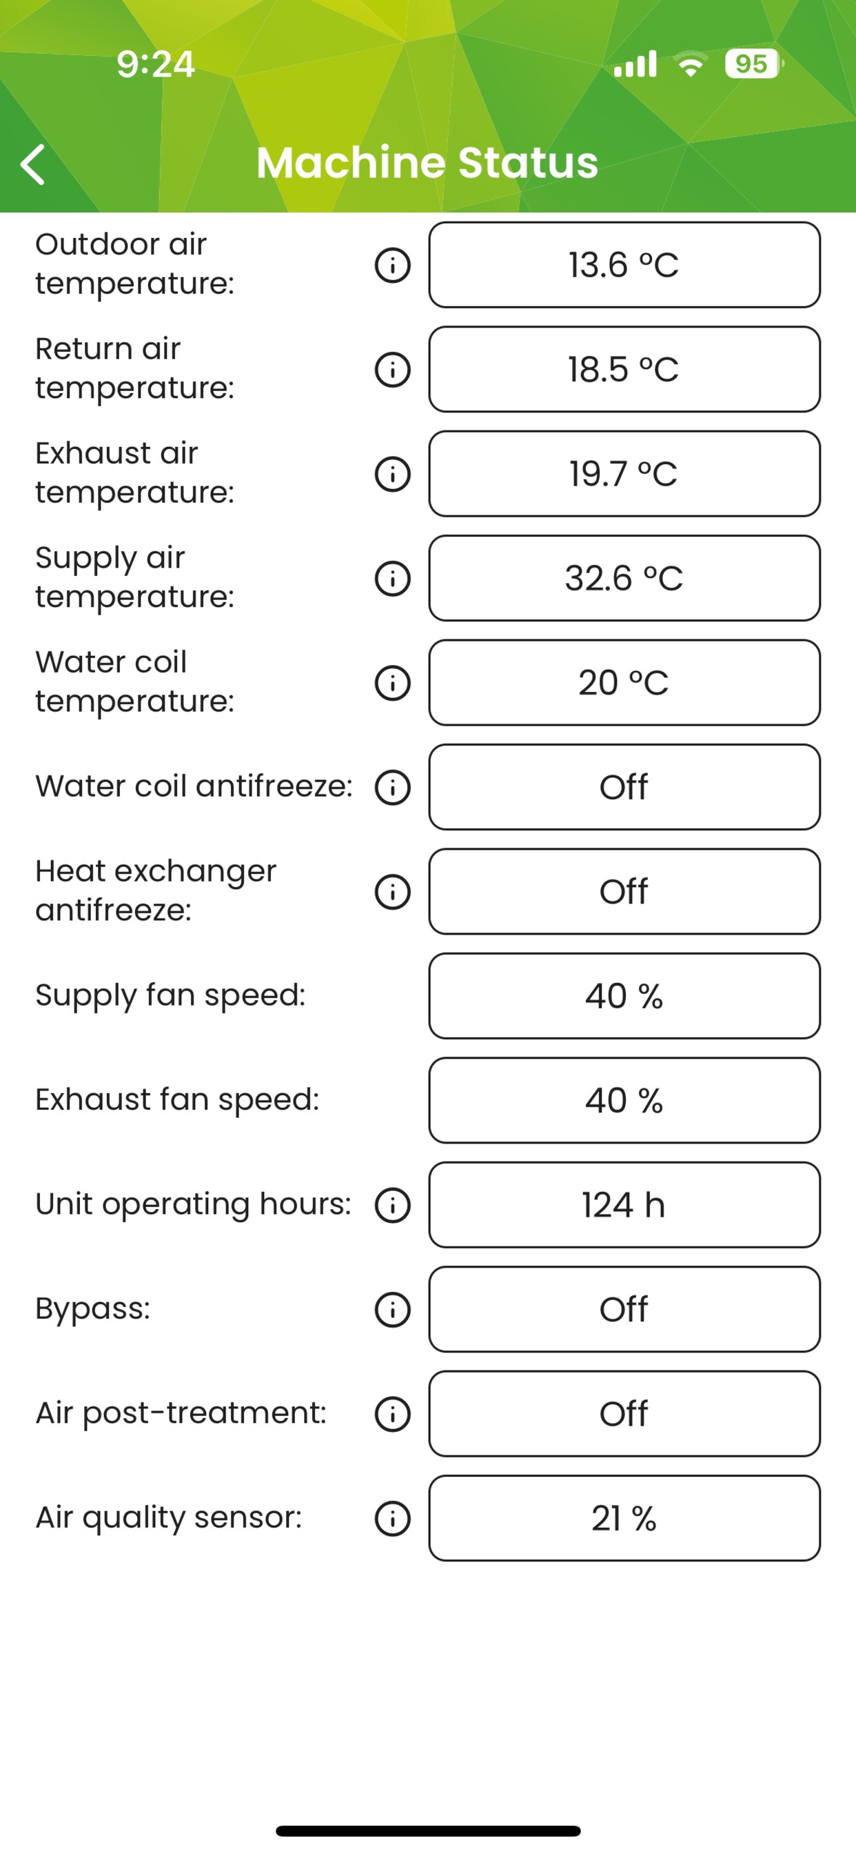This screenshot has width=856, height=1854.
Task: Select Exhaust fan speed value box
Action: click(x=624, y=1100)
